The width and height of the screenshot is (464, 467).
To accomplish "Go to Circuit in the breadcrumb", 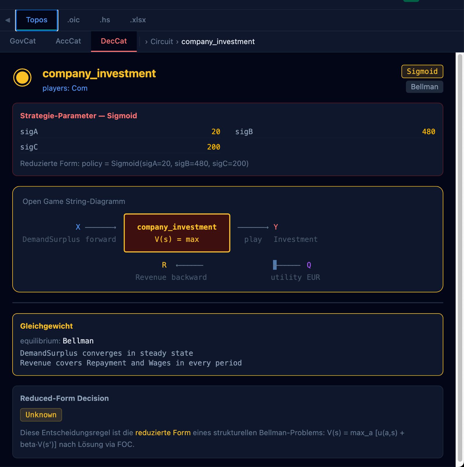I will coord(162,42).
